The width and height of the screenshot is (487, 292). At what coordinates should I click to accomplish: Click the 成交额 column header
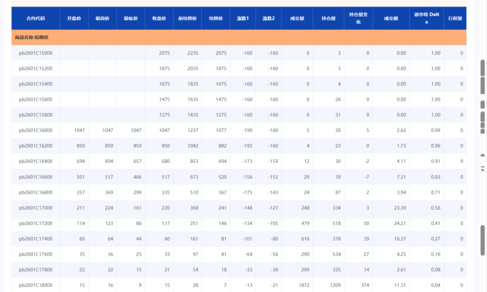(x=391, y=18)
